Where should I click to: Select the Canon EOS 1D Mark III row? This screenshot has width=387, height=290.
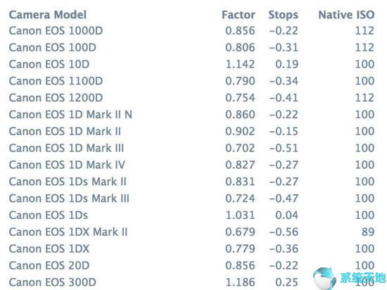pos(191,149)
